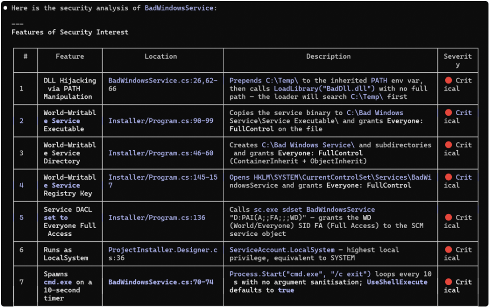Click red Critical dot for World-Writable Service Executable
Viewport: 489px width, 307px height.
[x=448, y=113]
